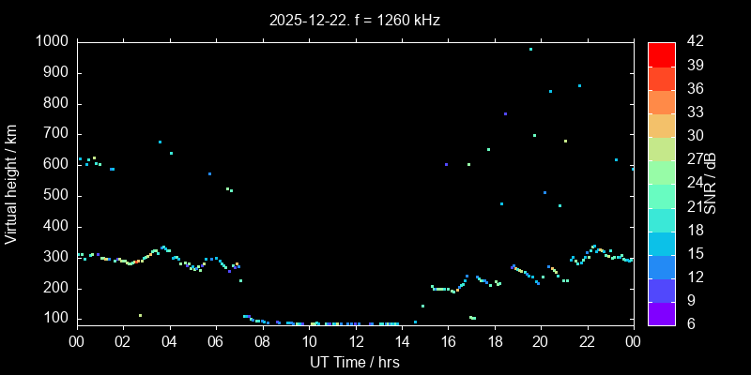
Task: Click the 'Virtual height / km' axis label
Action: tap(11, 183)
